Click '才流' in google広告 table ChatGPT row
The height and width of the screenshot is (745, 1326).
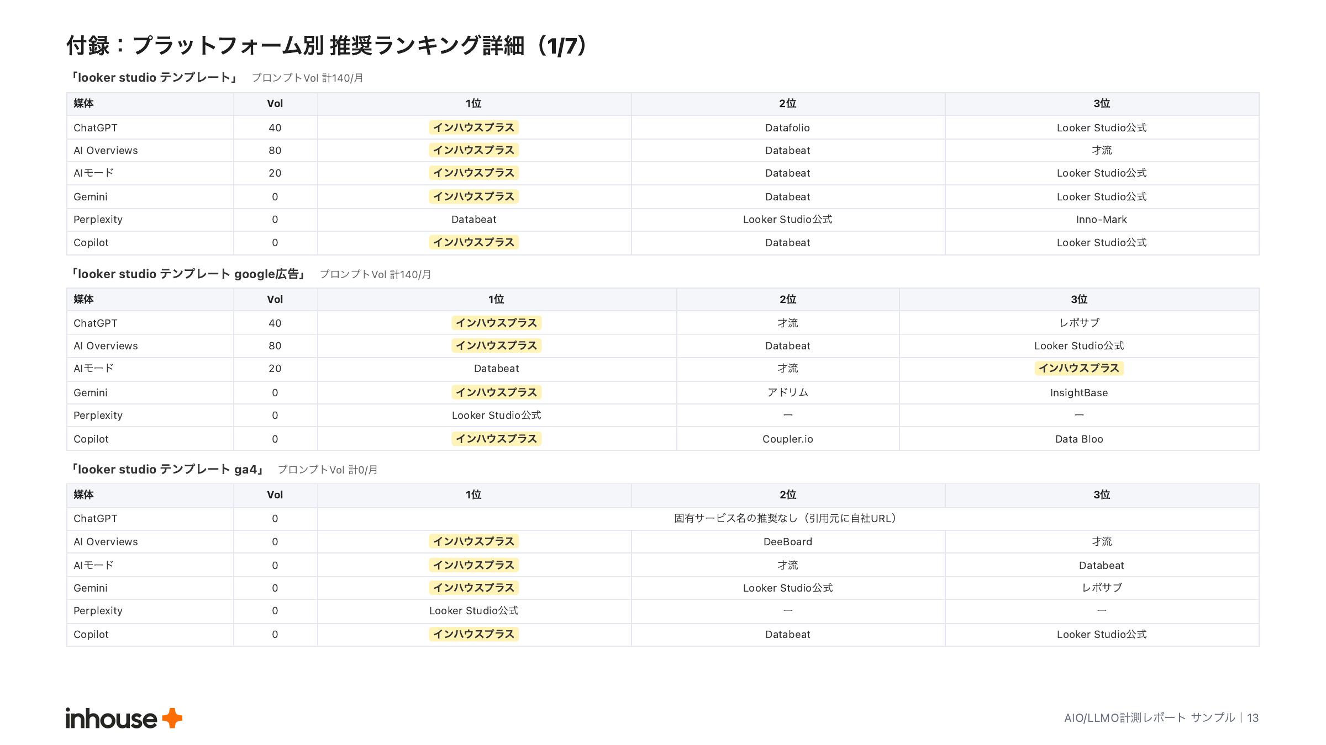point(787,323)
